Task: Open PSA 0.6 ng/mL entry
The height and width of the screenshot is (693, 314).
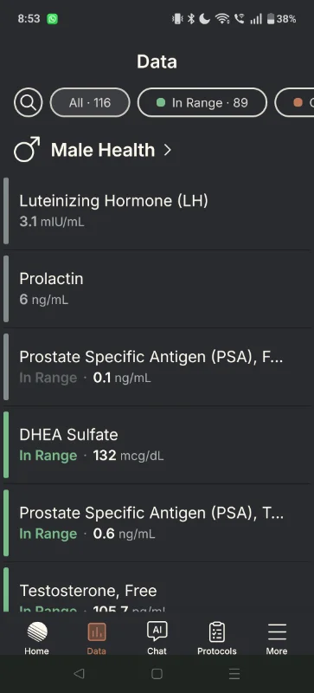Action: point(157,523)
